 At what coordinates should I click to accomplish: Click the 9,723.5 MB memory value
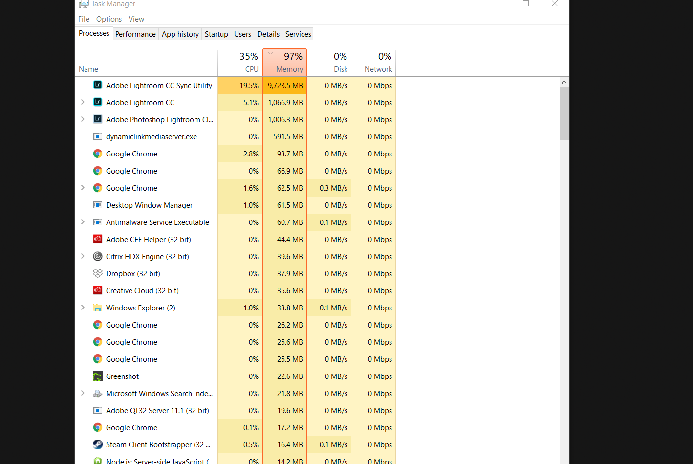(x=285, y=85)
